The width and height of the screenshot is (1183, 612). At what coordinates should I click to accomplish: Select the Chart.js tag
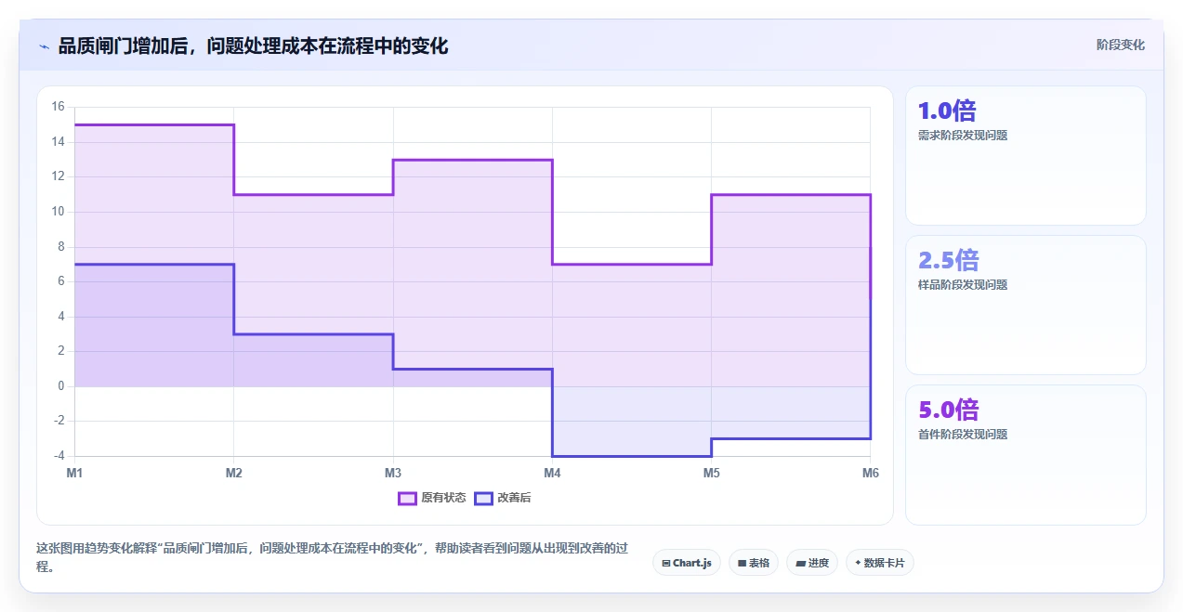[x=687, y=563]
